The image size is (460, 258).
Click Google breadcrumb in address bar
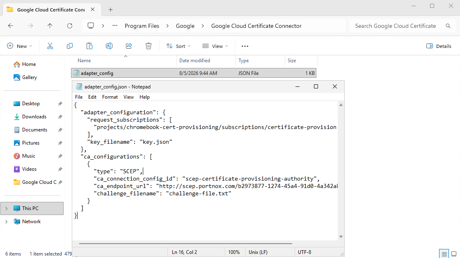(x=185, y=26)
